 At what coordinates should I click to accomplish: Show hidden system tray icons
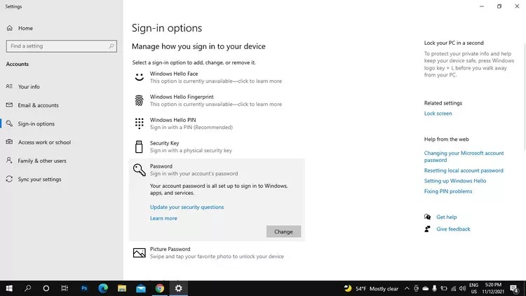(x=407, y=288)
